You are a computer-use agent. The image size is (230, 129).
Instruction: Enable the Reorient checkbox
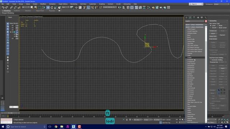click(219, 35)
